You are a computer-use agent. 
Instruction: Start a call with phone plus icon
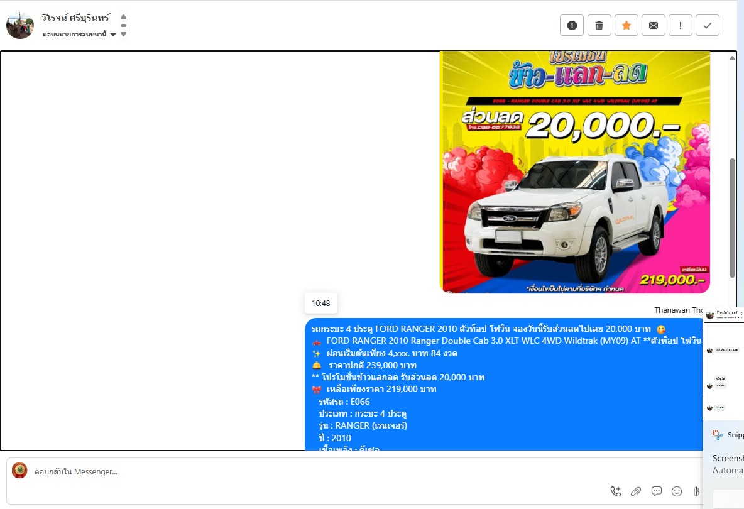tap(615, 491)
